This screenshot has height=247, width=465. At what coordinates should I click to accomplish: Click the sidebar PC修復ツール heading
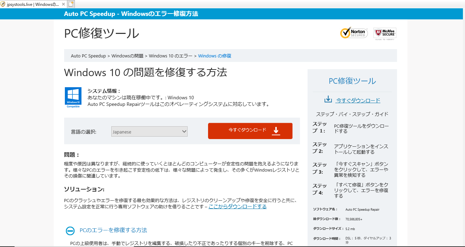(352, 81)
